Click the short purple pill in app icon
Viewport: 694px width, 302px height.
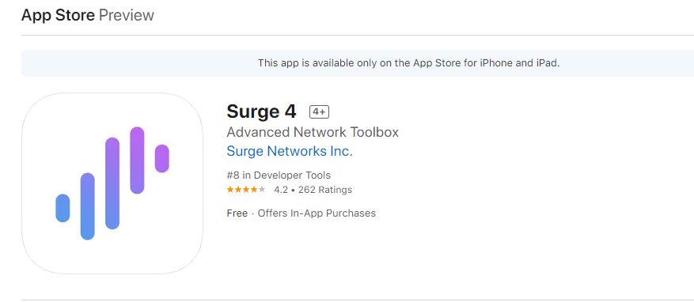coord(162,158)
